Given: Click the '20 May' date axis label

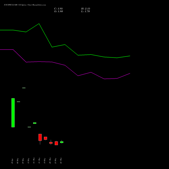Looking at the screenshot, I should [x=50, y=161].
